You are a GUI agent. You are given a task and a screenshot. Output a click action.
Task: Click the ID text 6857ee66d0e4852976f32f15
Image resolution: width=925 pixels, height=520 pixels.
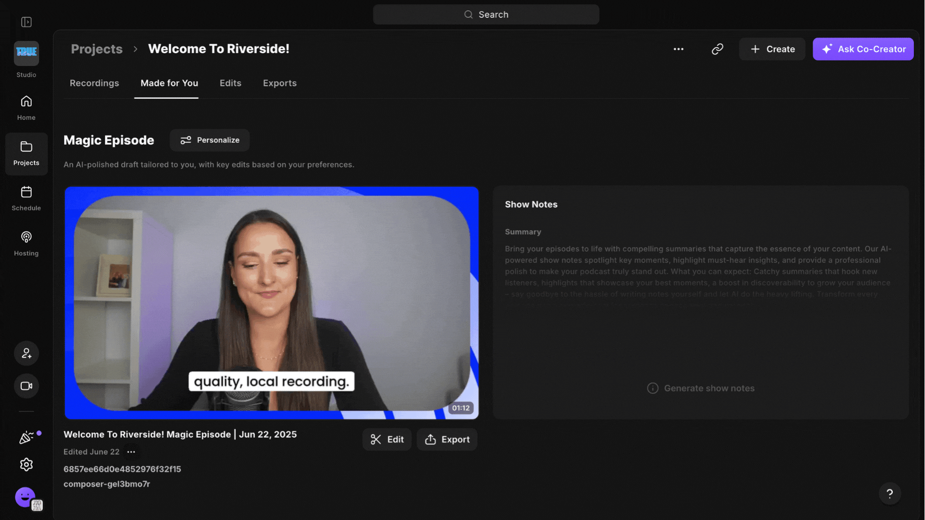point(122,469)
